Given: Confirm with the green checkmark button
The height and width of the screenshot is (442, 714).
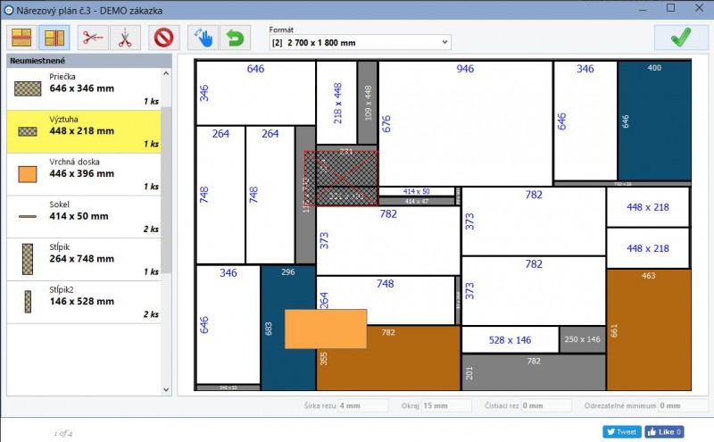Looking at the screenshot, I should pyautogui.click(x=681, y=38).
